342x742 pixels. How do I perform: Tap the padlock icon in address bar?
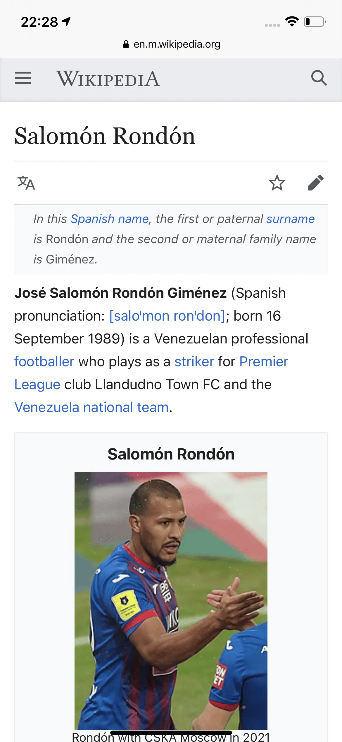click(x=126, y=44)
